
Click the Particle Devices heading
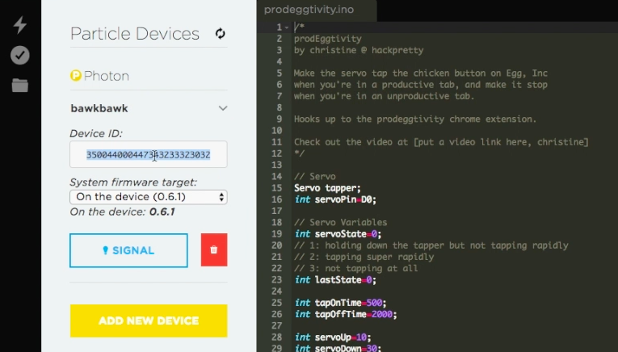click(x=135, y=33)
